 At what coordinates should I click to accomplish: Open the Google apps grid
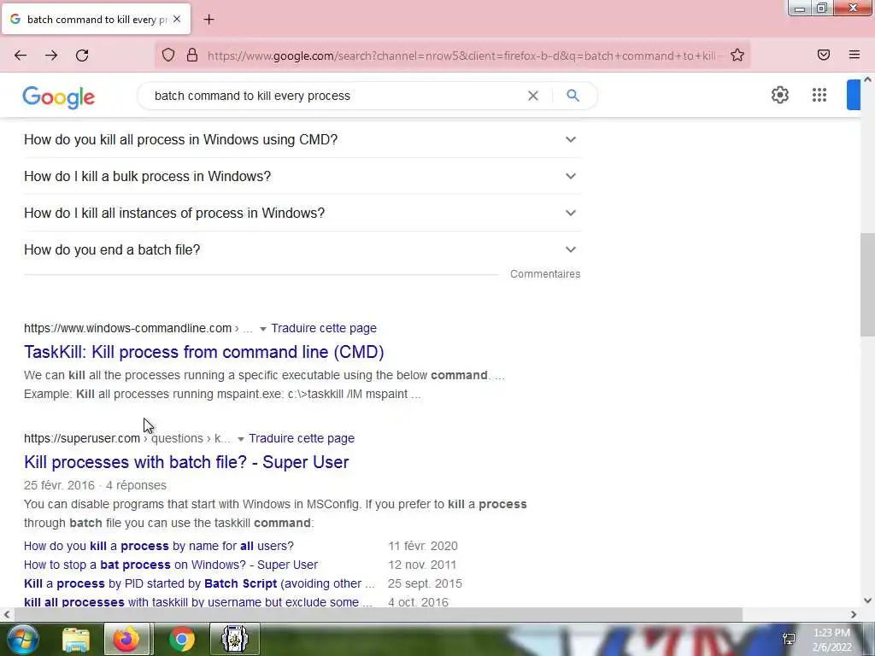pyautogui.click(x=819, y=95)
